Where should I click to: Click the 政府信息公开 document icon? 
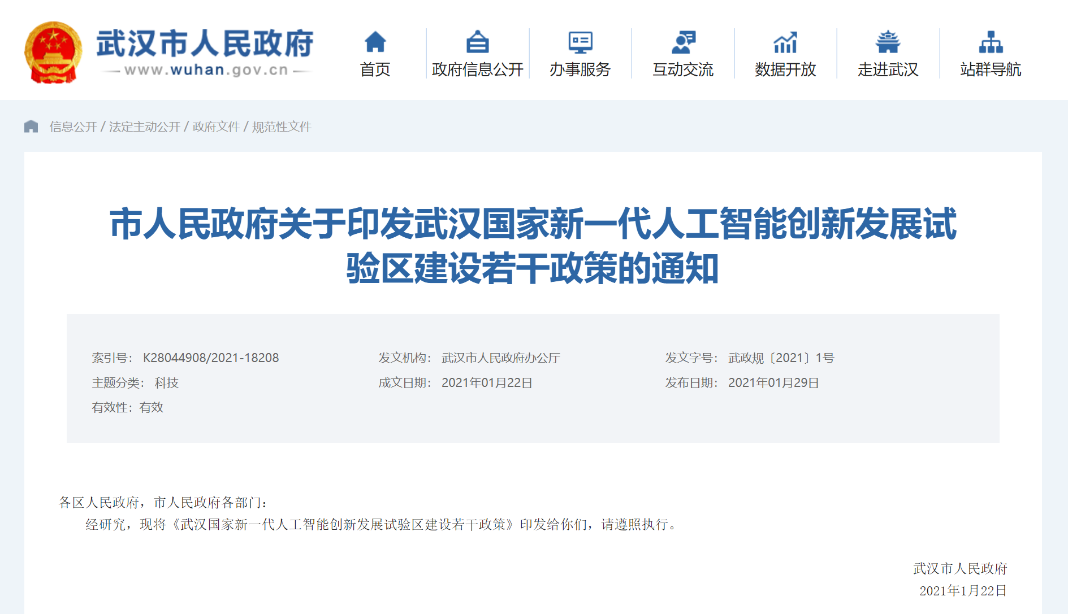pos(477,42)
